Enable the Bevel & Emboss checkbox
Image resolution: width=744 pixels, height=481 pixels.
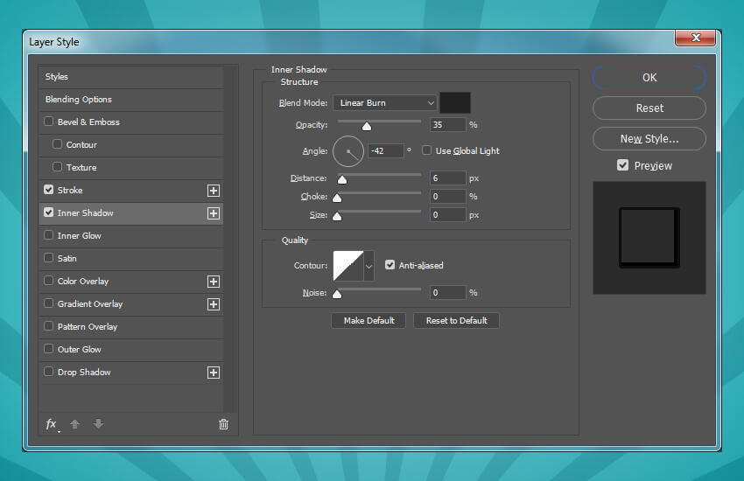[x=49, y=122]
